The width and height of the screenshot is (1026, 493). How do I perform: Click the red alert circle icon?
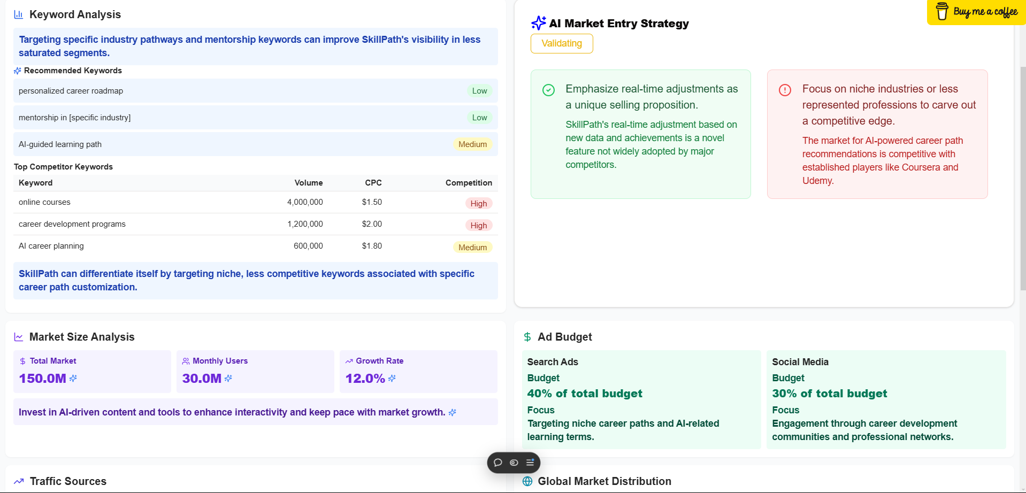(x=785, y=90)
